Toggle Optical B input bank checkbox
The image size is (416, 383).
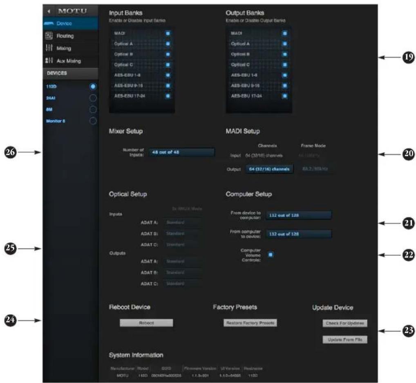tap(168, 54)
